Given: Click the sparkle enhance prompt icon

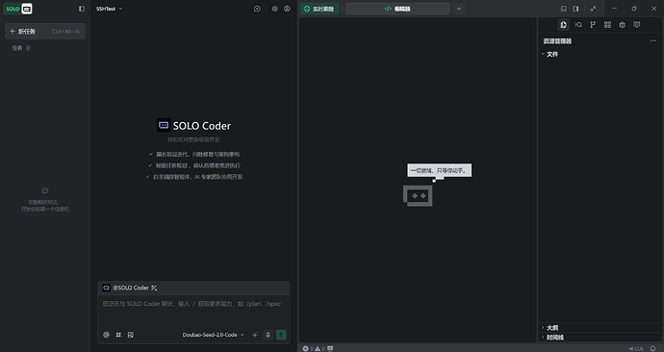Looking at the screenshot, I should pyautogui.click(x=255, y=335).
